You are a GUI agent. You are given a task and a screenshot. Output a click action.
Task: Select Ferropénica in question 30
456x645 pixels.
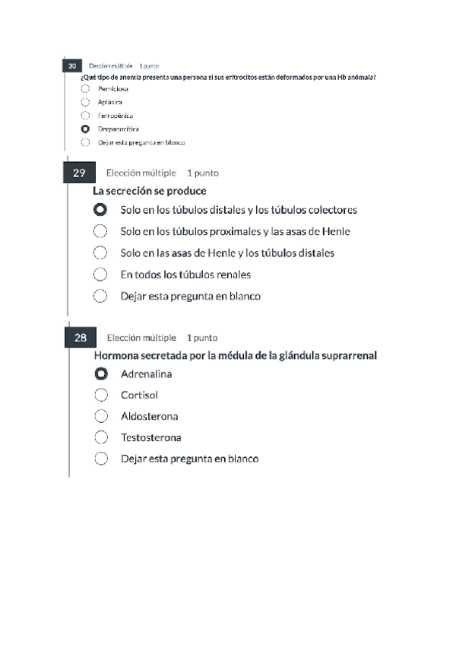(84, 116)
